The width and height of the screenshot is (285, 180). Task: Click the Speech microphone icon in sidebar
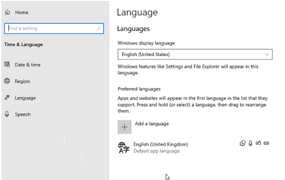pyautogui.click(x=7, y=114)
